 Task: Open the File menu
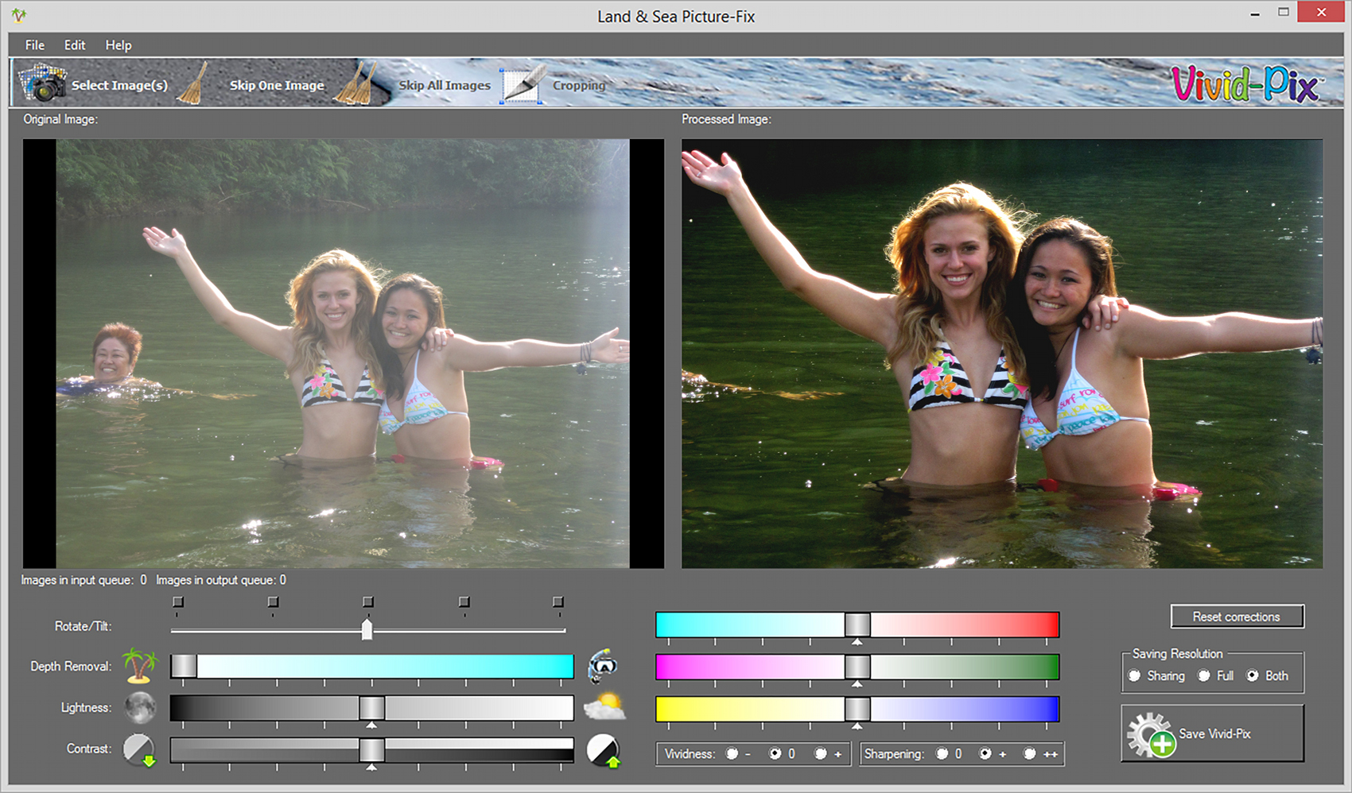35,45
